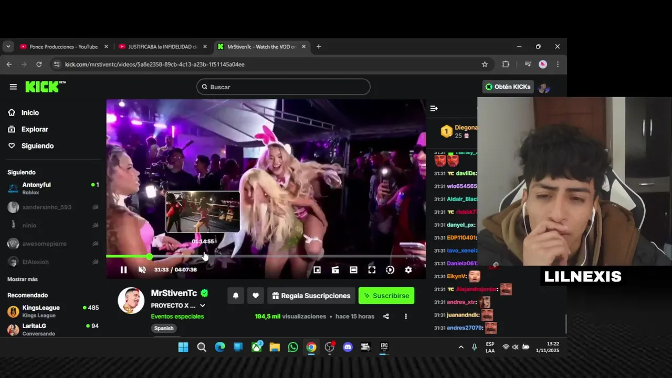Expand Mostrar más in followed channels
Viewport: 672px width, 378px height.
23,279
